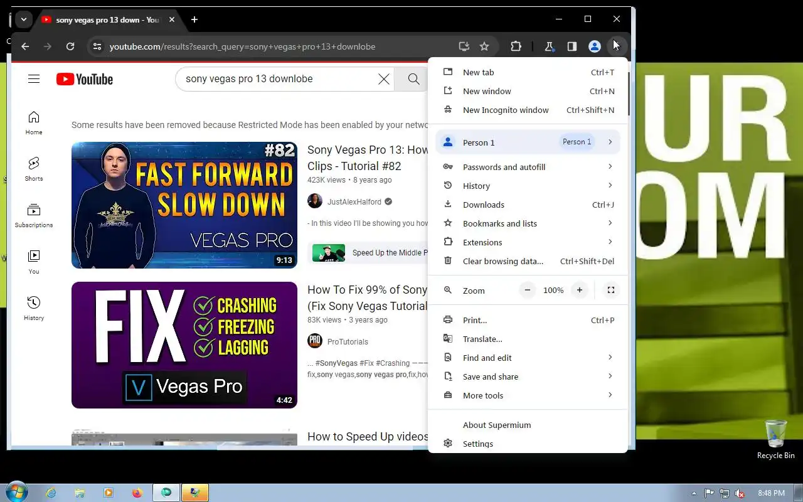This screenshot has width=803, height=502.
Task: Enter fullscreen mode from the Zoom row
Action: click(x=610, y=290)
